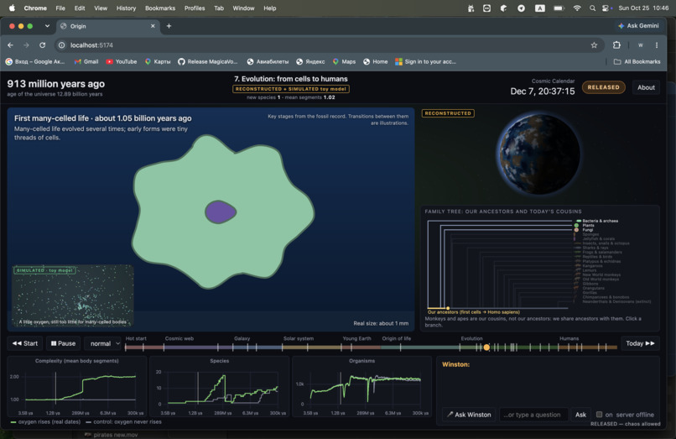Click the site info icon in address bar
Viewport: 676px width, 439px height.
click(62, 44)
